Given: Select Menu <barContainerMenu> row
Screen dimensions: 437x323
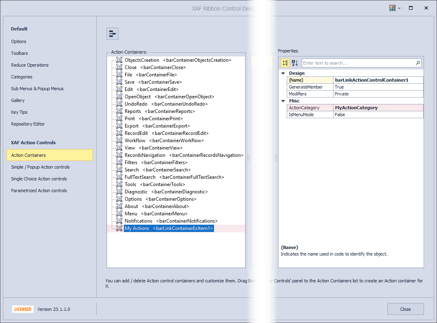Looking at the screenshot, I should 156,213.
